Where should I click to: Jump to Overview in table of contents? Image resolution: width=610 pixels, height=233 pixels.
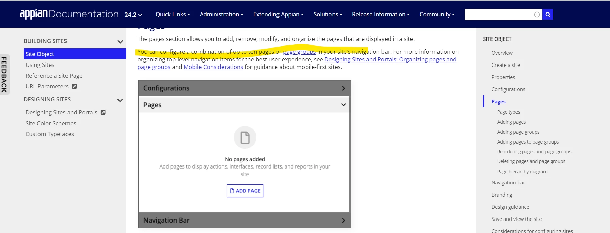[502, 53]
